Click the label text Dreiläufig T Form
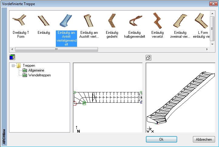Image resolution: width=219 pixels, height=147 pixels. 21,34
